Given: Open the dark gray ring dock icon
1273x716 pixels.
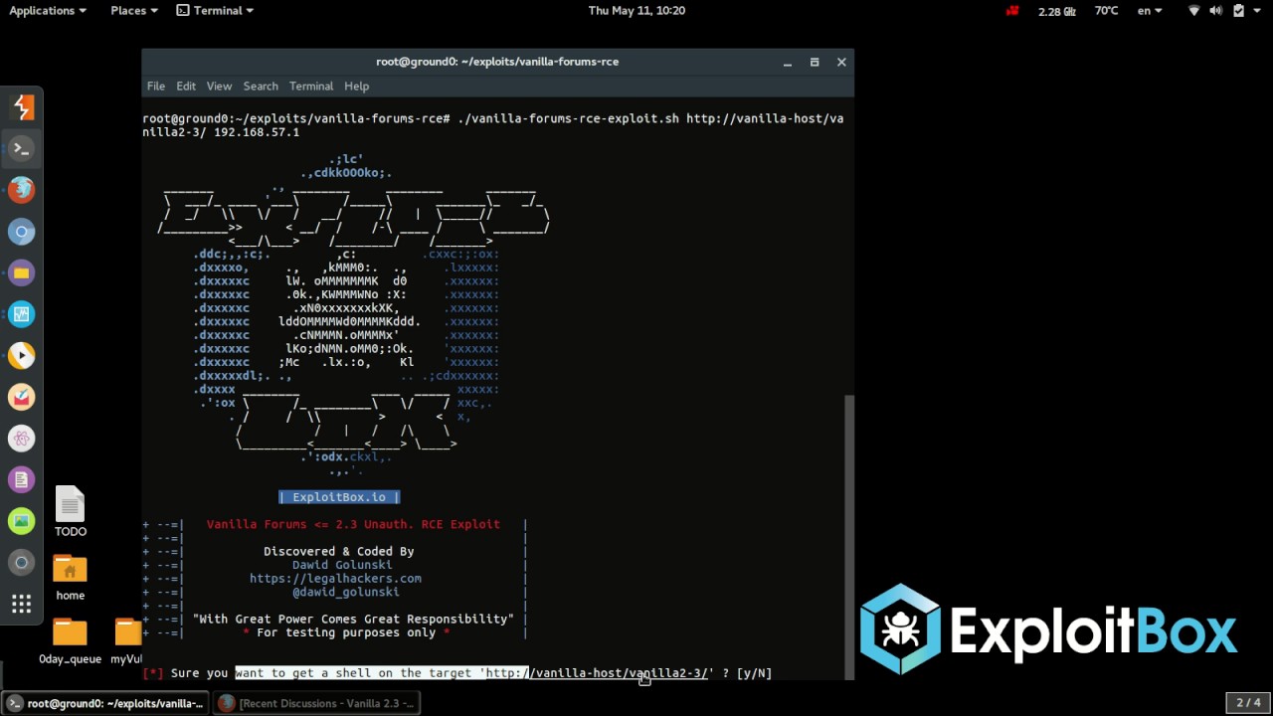Looking at the screenshot, I should [21, 563].
